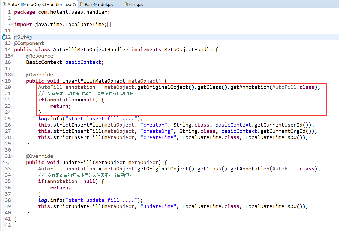Switch to the BaseModel.java tab
The height and width of the screenshot is (231, 339).
(x=100, y=5)
